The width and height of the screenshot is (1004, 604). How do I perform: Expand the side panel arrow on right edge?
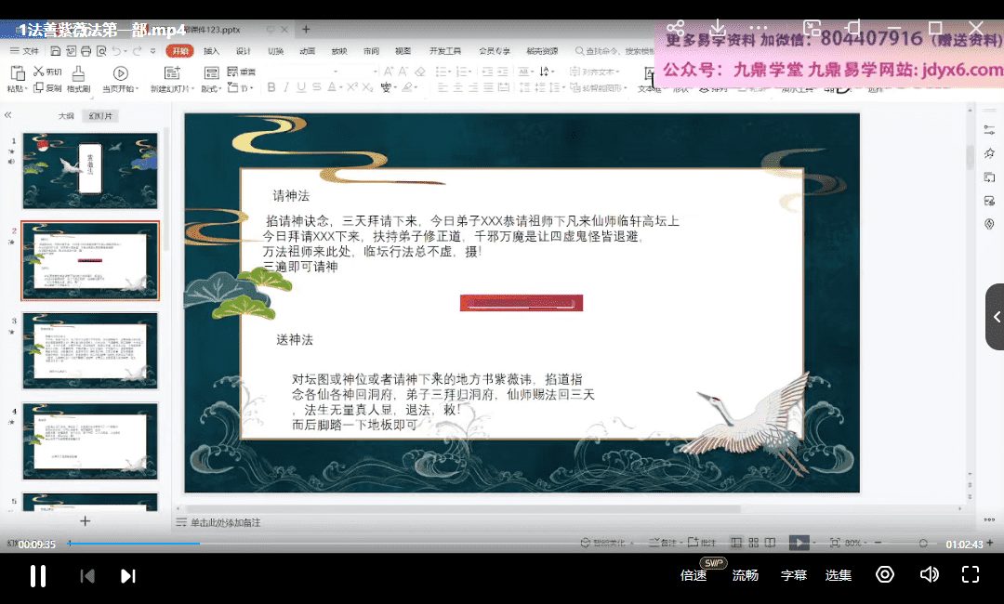pos(996,317)
